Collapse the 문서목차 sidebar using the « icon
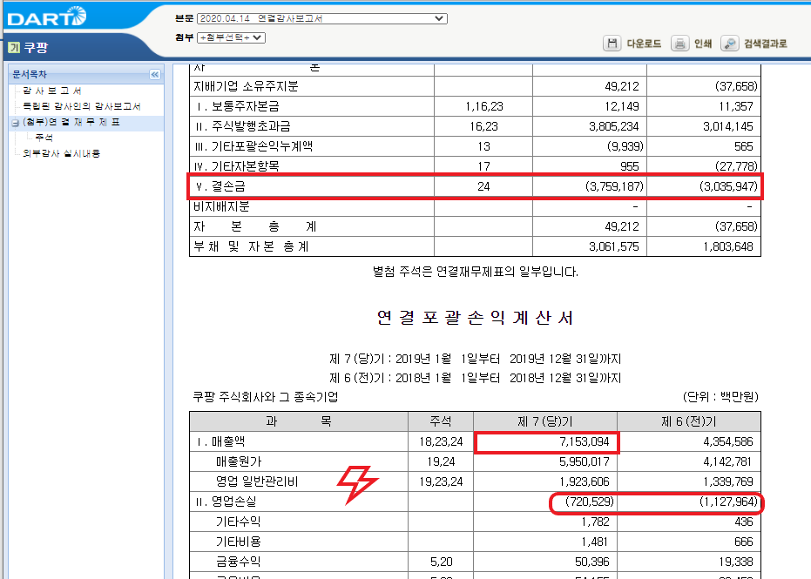The height and width of the screenshot is (579, 811). coord(155,75)
